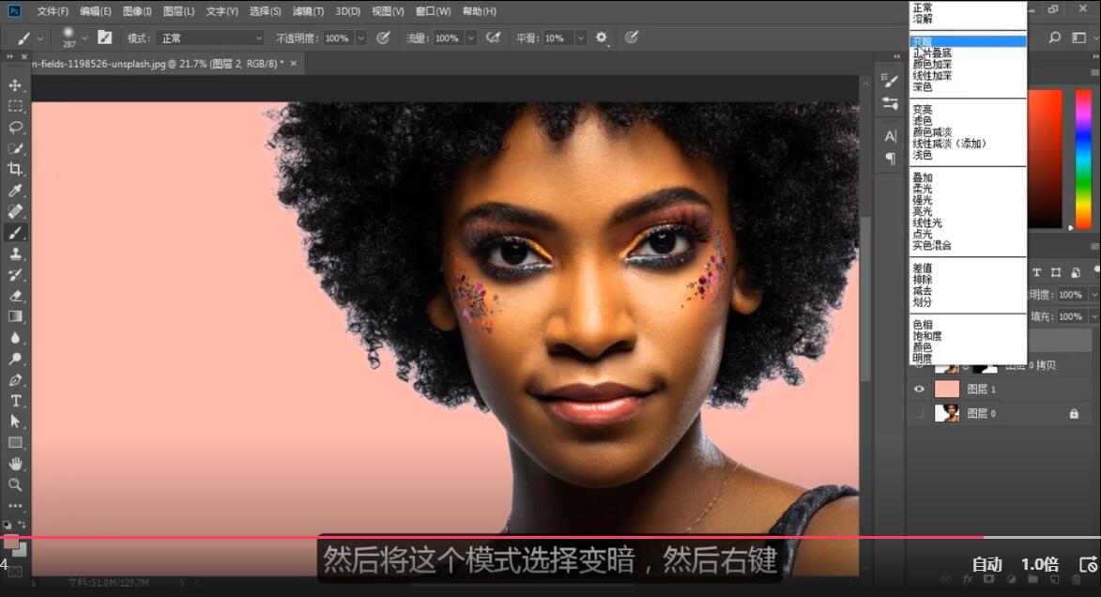Open the 流量 flow slider arrow

pos(471,38)
